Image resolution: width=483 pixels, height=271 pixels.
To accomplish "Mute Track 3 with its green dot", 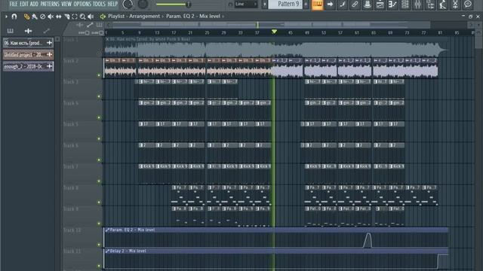I will point(99,96).
